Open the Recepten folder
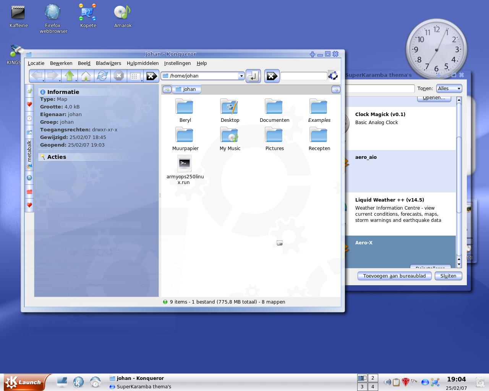Viewport: 489px width, 391px height. tap(319, 139)
